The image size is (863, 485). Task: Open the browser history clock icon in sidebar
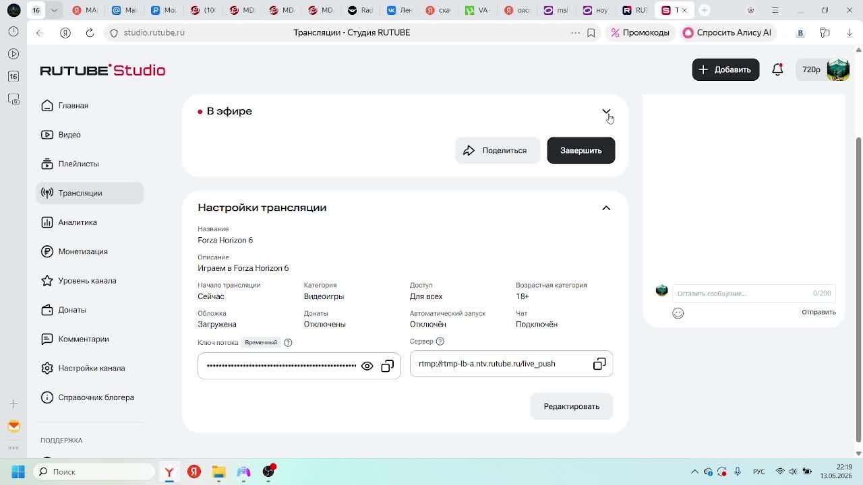pyautogui.click(x=13, y=32)
